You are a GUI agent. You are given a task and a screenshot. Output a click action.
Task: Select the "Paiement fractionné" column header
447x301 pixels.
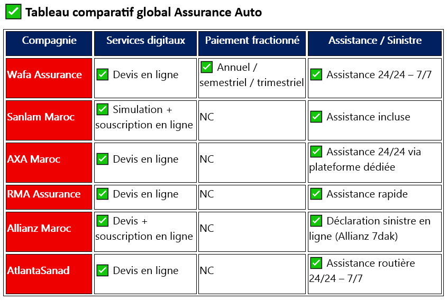(x=252, y=41)
